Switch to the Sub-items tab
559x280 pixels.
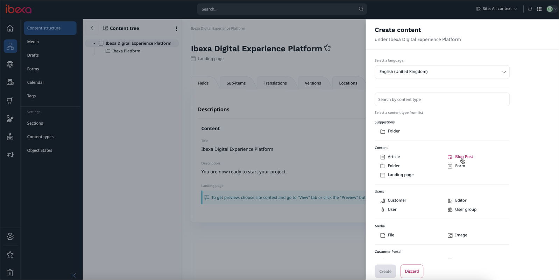(236, 83)
